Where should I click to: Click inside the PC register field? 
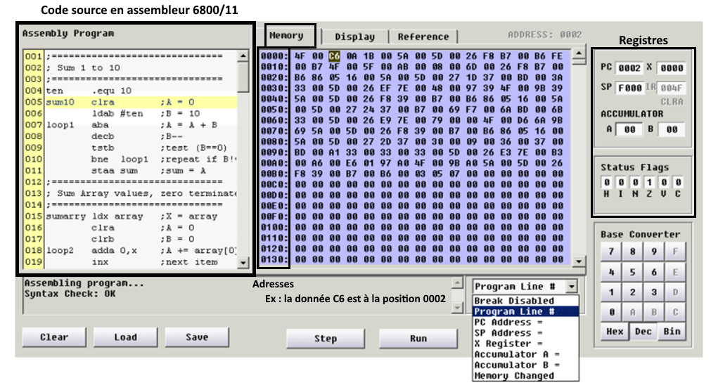point(629,68)
